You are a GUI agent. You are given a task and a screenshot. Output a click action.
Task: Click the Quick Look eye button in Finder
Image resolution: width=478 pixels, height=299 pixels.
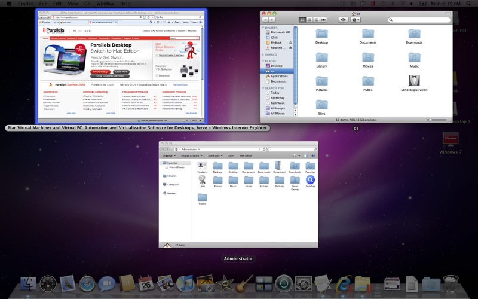[343, 20]
